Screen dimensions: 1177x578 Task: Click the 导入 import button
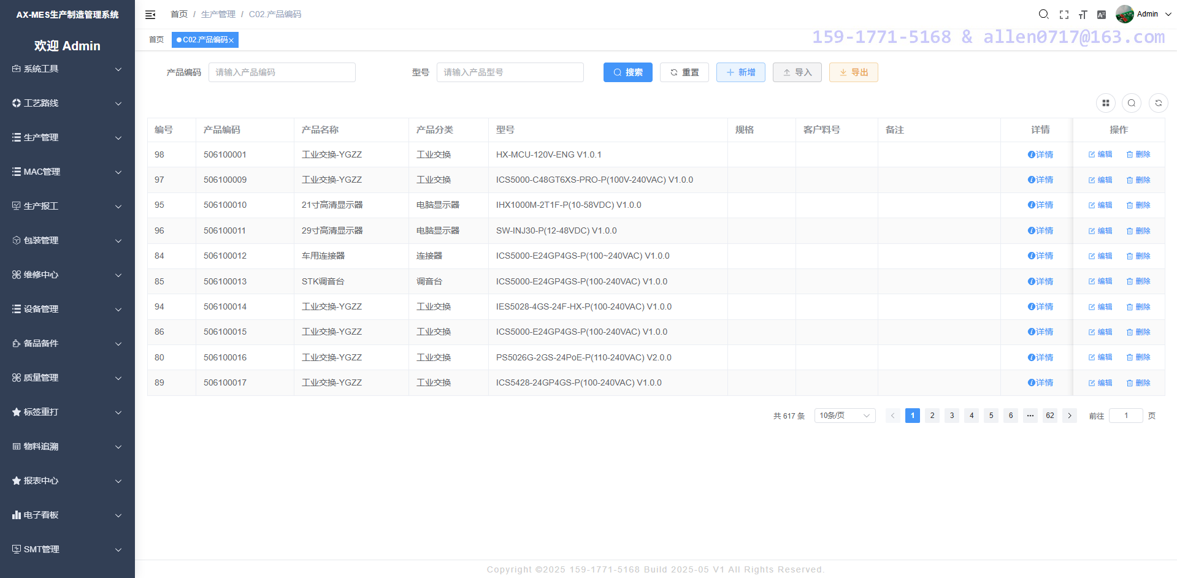click(x=797, y=72)
